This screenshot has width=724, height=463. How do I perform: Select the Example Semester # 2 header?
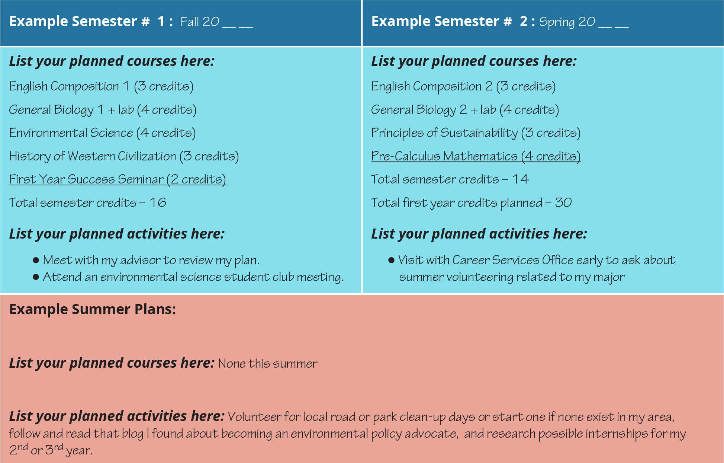453,22
